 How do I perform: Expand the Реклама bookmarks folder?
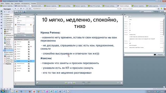point(4,26)
